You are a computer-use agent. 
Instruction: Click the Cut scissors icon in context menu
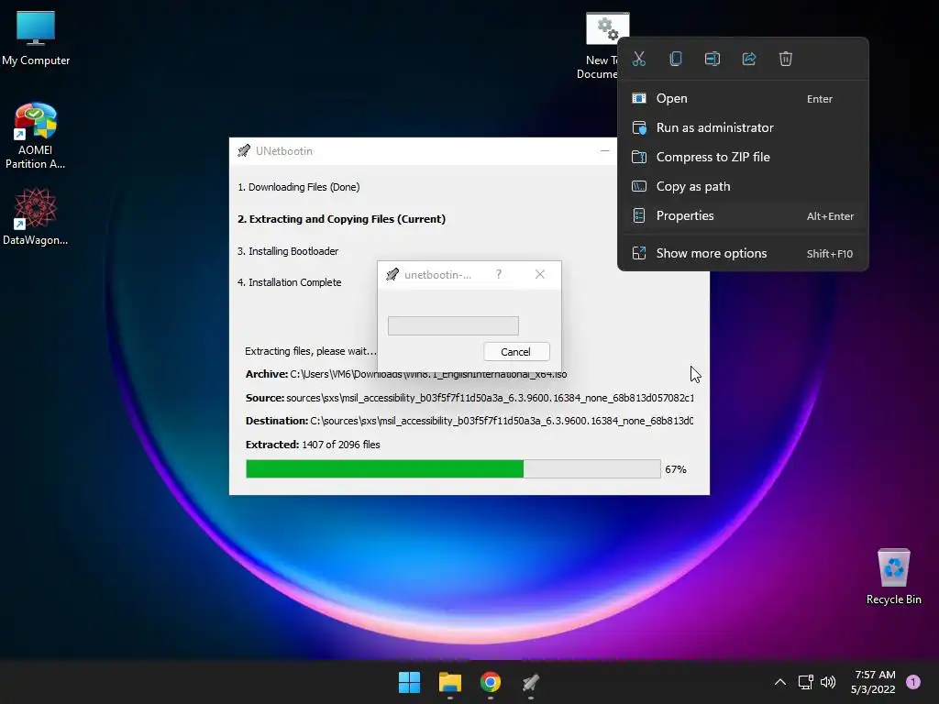(639, 59)
